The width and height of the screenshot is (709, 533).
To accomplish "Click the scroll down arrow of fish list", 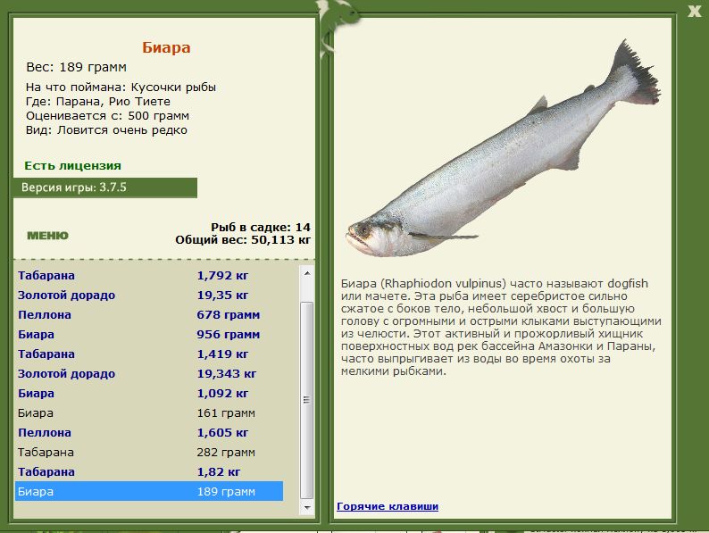I will click(x=307, y=508).
